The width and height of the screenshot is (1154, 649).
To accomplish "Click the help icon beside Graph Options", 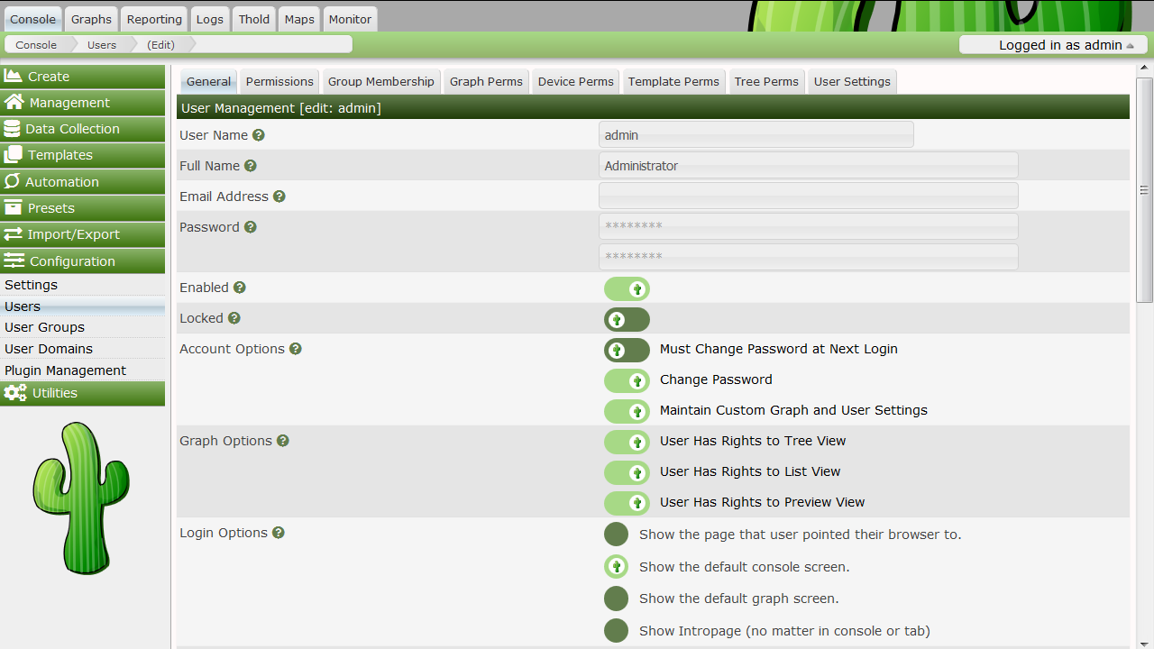I will (283, 441).
